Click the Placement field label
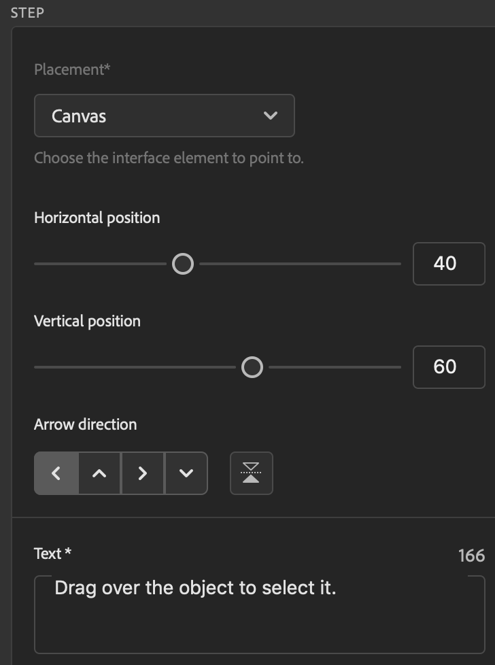Viewport: 495px width, 665px height. (72, 69)
